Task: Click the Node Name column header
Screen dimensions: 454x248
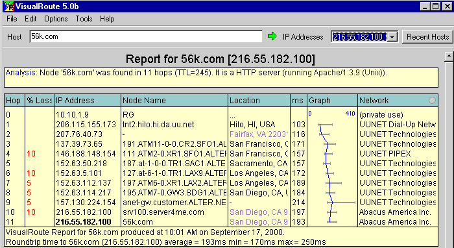Action: coord(174,101)
